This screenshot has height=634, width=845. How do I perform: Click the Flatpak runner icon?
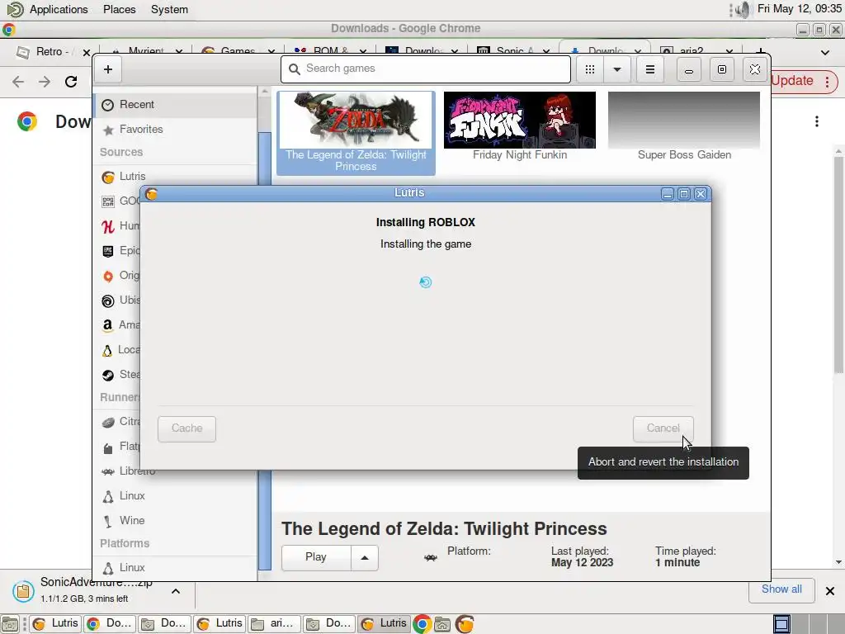108,447
